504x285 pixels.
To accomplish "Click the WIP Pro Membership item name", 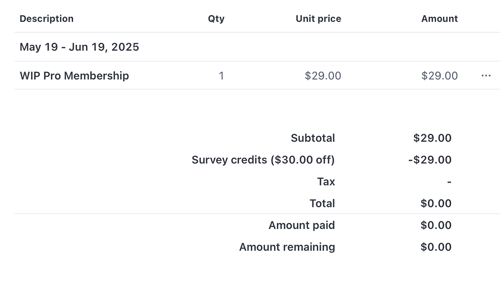I will click(74, 76).
